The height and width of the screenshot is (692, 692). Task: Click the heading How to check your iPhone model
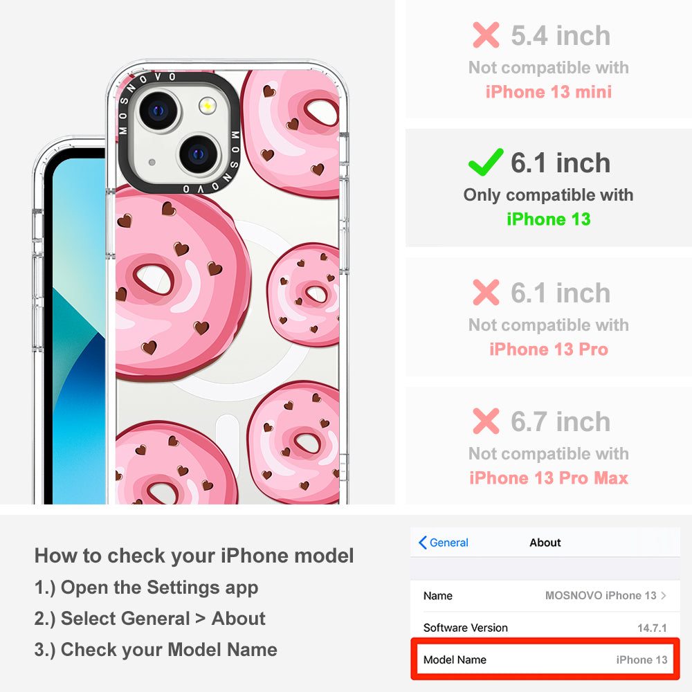(x=194, y=555)
